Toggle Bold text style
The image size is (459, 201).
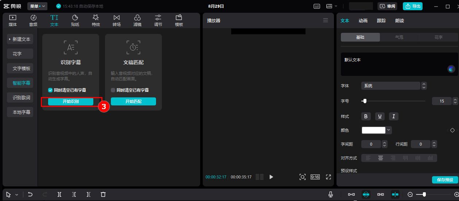click(366, 116)
